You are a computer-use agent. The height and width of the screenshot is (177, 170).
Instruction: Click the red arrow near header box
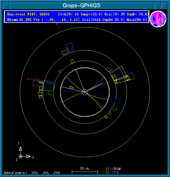[58, 28]
